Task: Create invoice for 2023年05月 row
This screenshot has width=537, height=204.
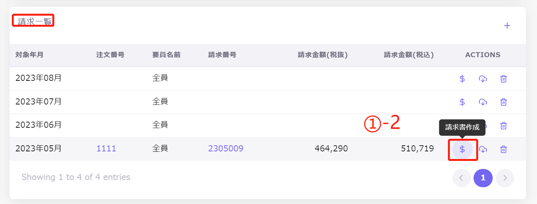Action: 462,149
